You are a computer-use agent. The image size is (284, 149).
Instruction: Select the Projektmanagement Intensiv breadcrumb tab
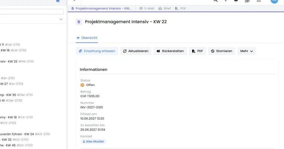tap(101, 9)
